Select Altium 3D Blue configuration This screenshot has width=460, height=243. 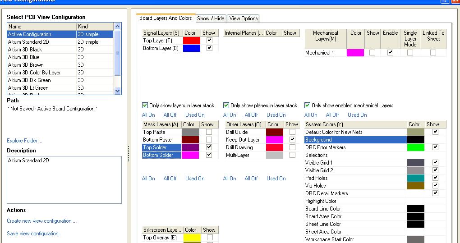coord(60,57)
